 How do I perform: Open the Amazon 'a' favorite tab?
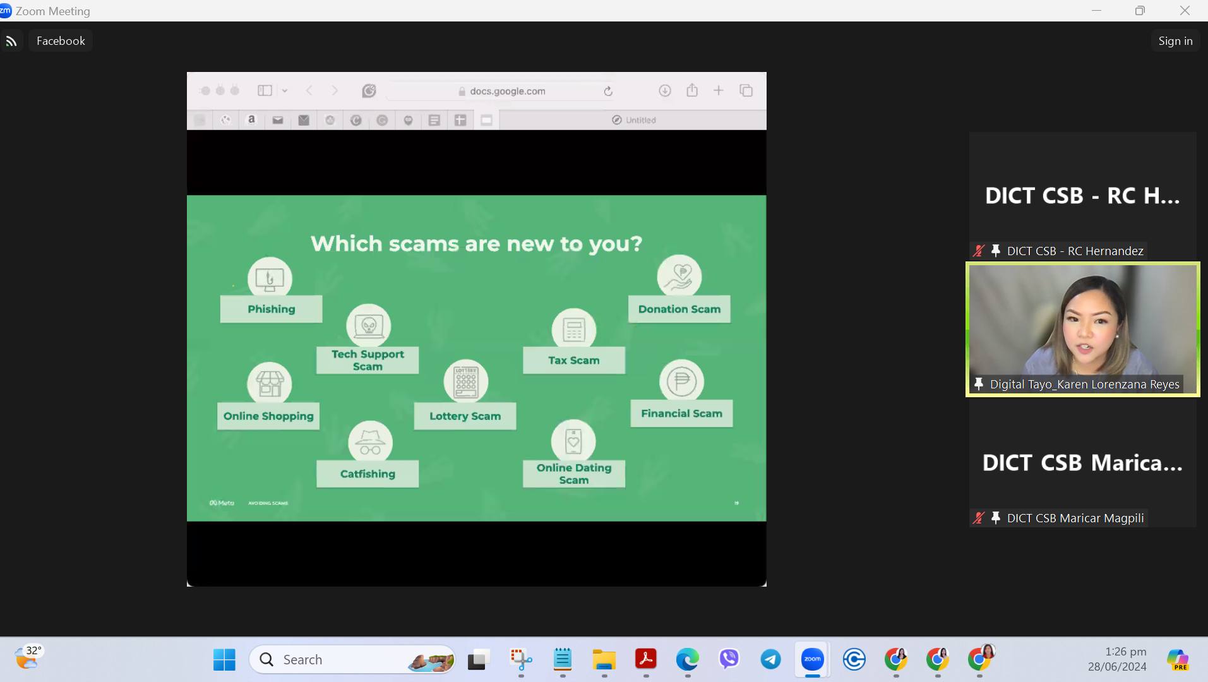(251, 119)
